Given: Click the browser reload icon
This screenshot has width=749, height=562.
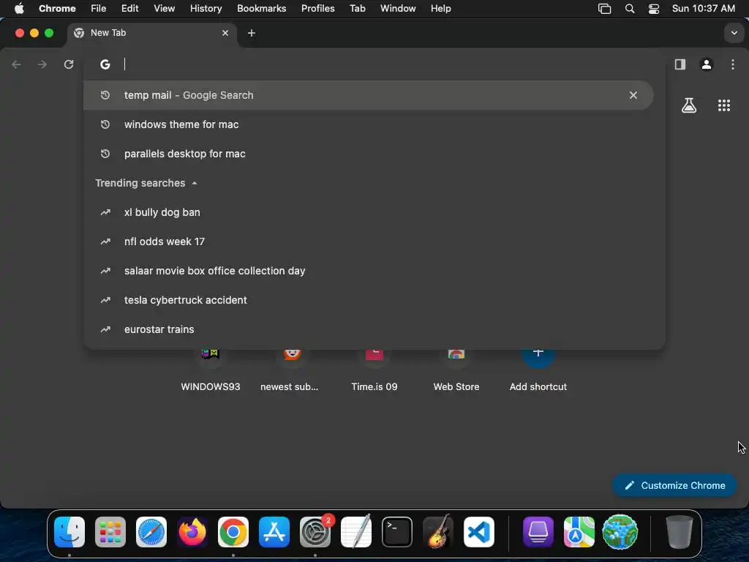Looking at the screenshot, I should [x=69, y=64].
